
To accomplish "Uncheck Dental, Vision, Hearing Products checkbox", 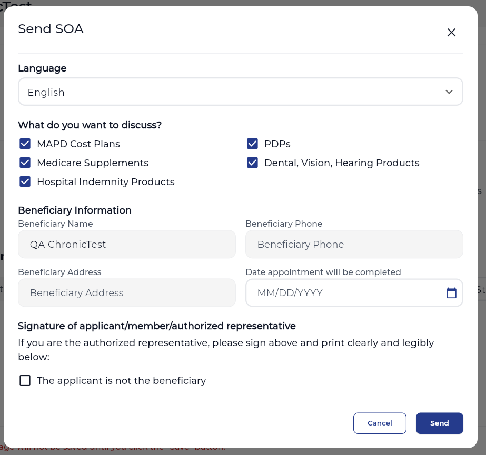I will click(x=253, y=163).
